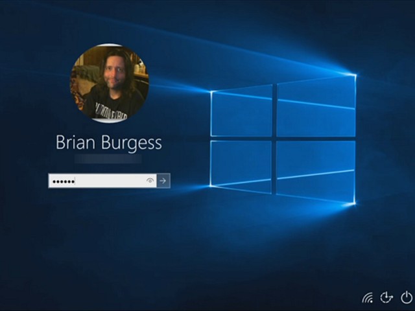Click Brian Burgess profile picture
The height and width of the screenshot is (311, 415).
[110, 84]
